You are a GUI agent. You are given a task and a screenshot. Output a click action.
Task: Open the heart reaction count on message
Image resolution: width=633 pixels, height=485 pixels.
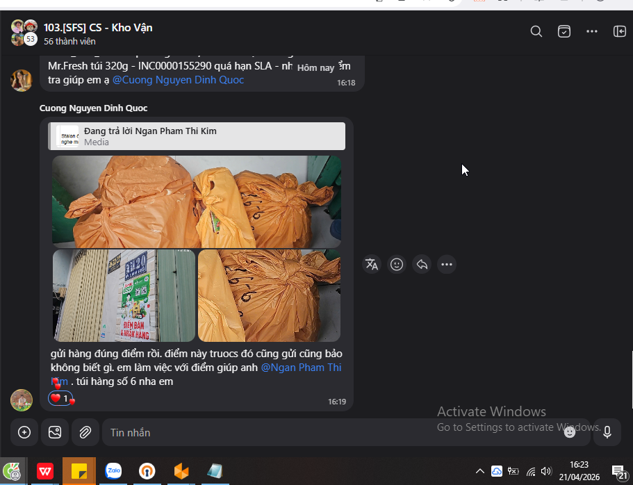point(60,399)
